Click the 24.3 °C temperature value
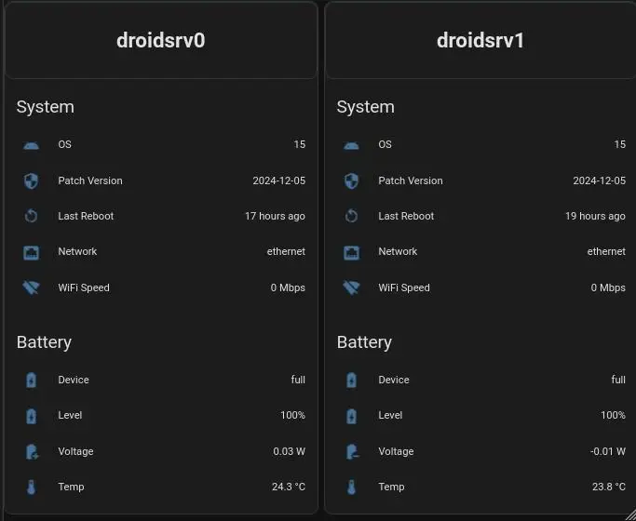Image resolution: width=636 pixels, height=521 pixels. 289,487
